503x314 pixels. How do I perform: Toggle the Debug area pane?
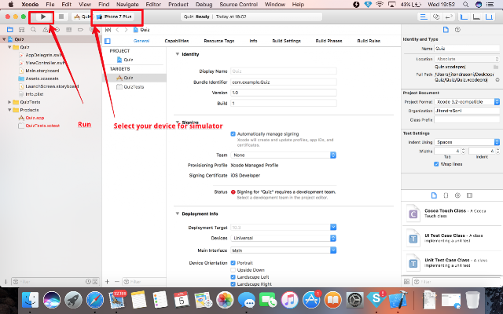(476, 16)
